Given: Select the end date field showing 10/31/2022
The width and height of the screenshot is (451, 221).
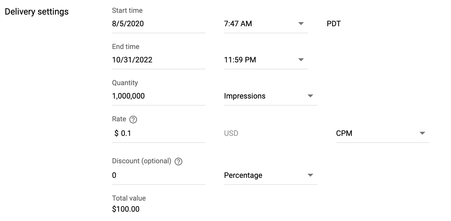Looking at the screenshot, I should [x=146, y=60].
